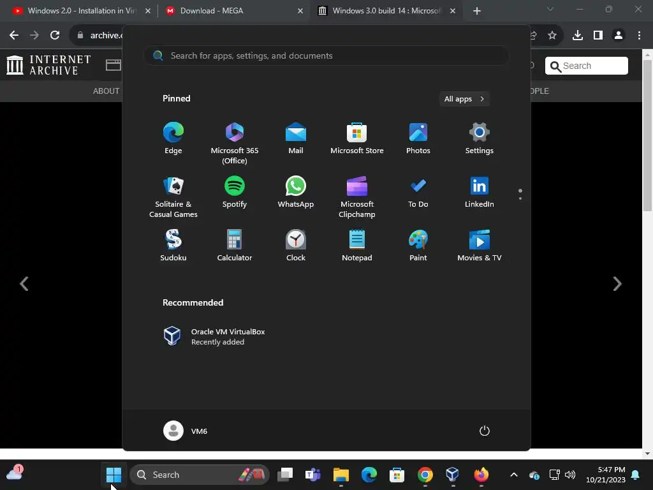Image resolution: width=653 pixels, height=490 pixels.
Task: Show next item with right arrow
Action: pos(617,284)
